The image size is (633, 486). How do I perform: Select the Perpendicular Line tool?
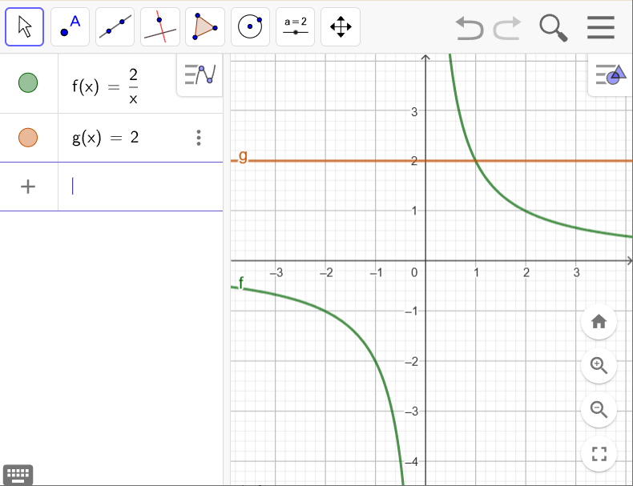tap(160, 27)
